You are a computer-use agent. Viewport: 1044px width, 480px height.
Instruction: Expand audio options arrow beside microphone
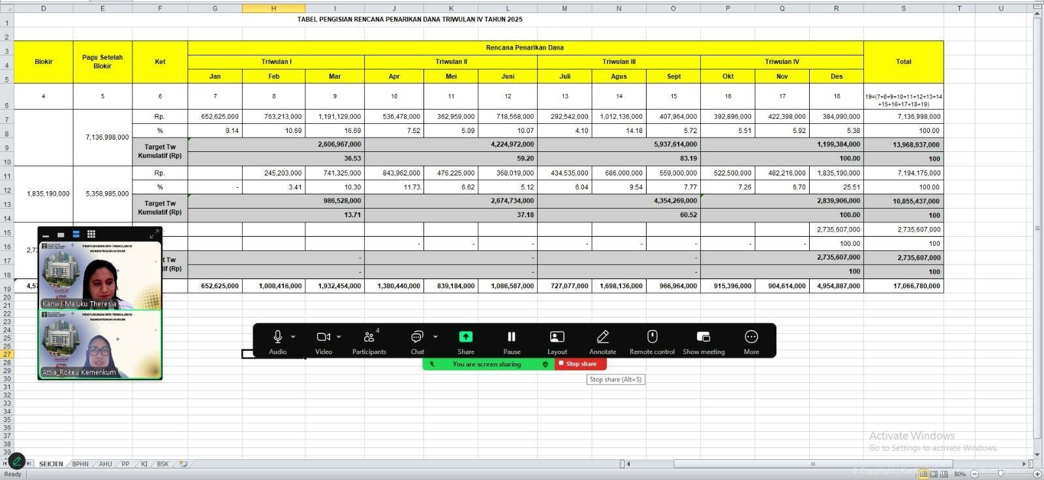pos(293,337)
